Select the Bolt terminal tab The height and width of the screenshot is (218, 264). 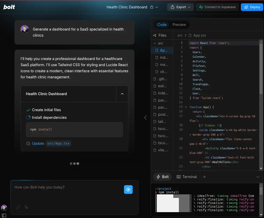pos(162,177)
